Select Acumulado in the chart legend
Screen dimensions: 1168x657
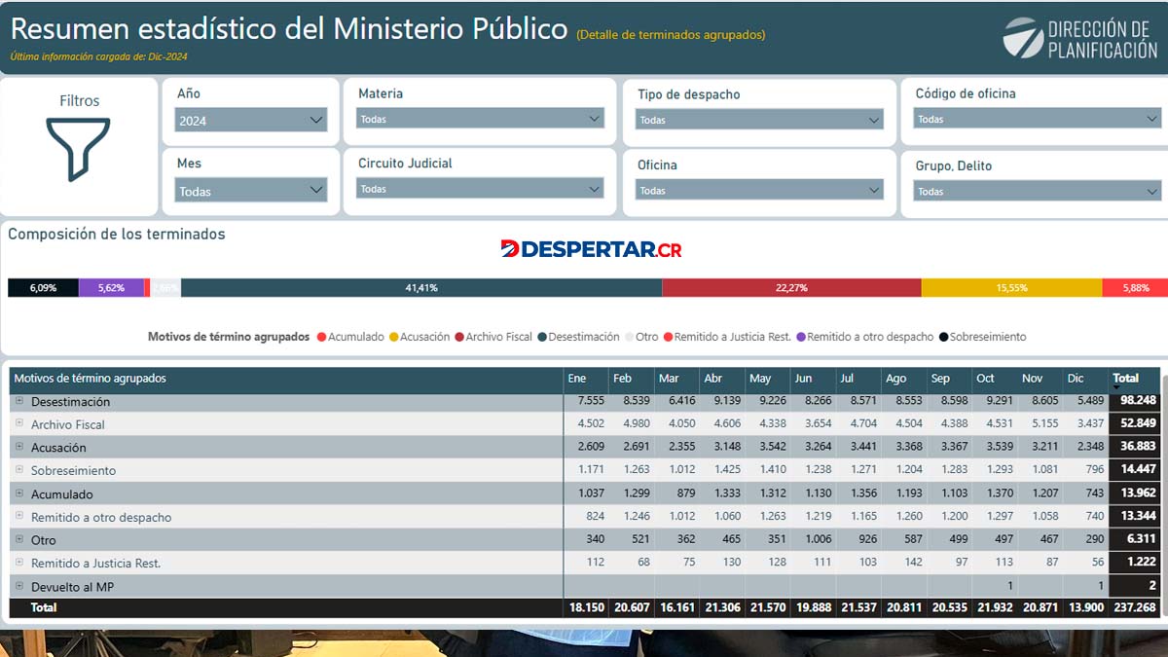tap(349, 337)
